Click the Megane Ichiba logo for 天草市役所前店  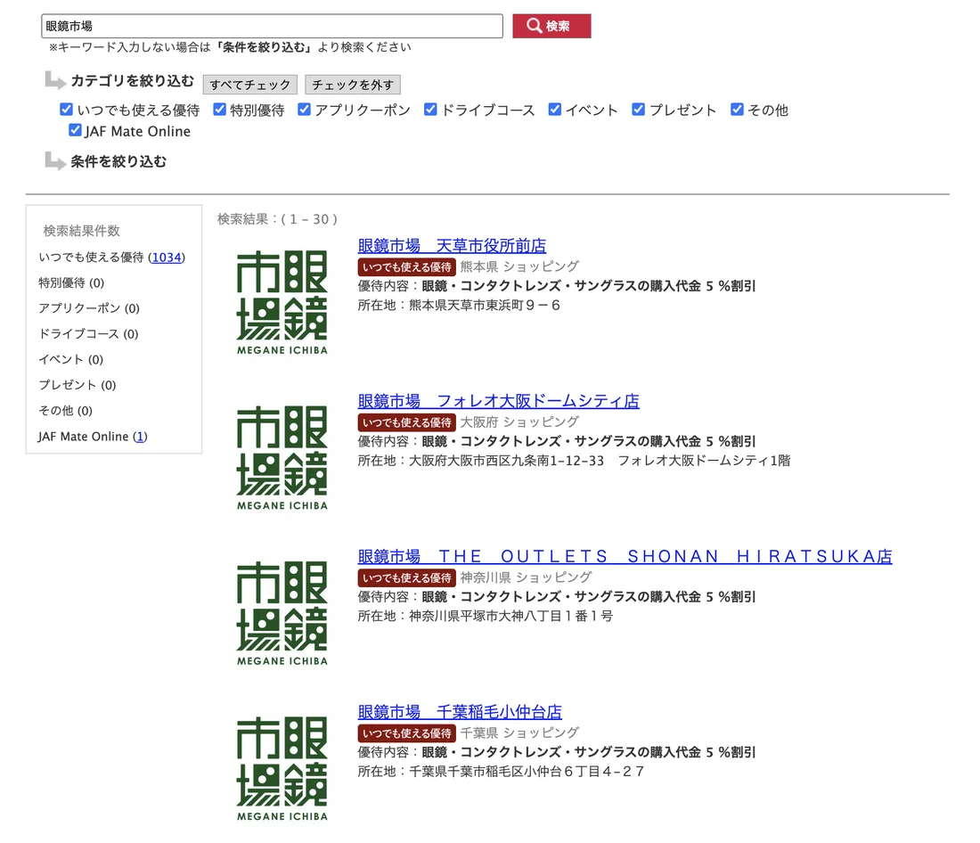click(x=282, y=303)
